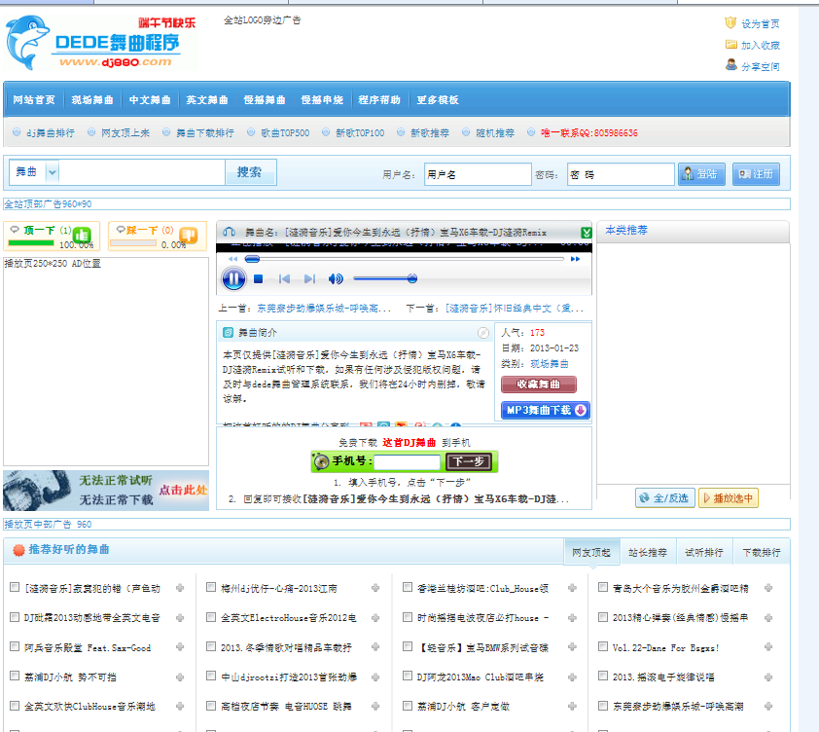Viewport: 819px width, 732px height.
Task: Click the MP3舞曲下载 download button
Action: click(x=546, y=410)
